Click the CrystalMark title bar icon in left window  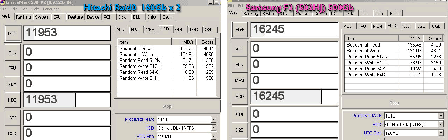click(x=3, y=2)
